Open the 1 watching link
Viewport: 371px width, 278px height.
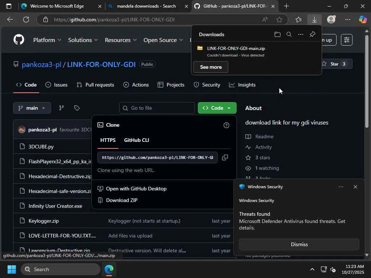click(x=267, y=168)
